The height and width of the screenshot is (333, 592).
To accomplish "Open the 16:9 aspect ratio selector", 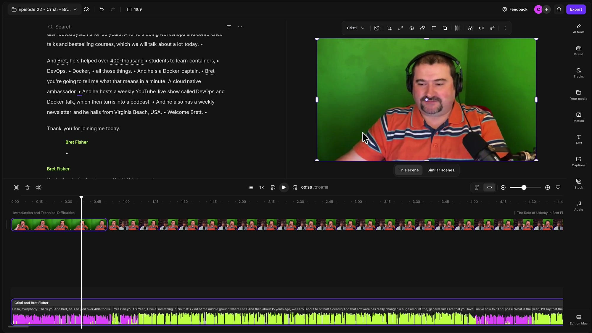I will coord(134,9).
